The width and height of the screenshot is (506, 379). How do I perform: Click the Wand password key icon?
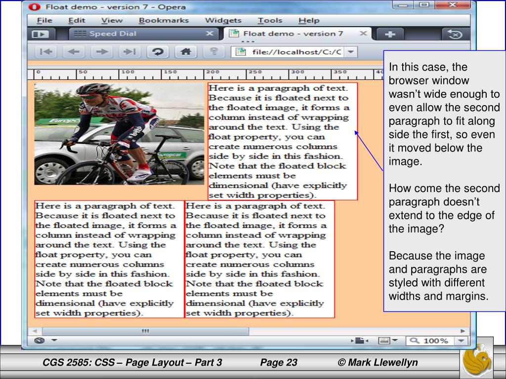pos(213,51)
